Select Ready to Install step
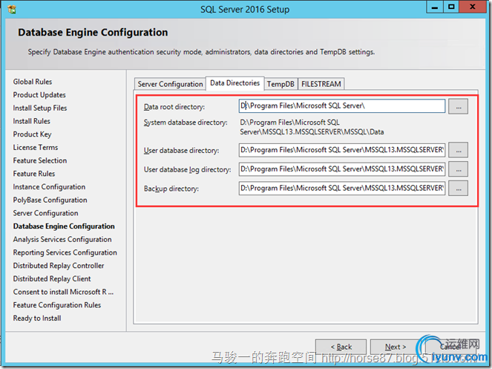 (37, 319)
